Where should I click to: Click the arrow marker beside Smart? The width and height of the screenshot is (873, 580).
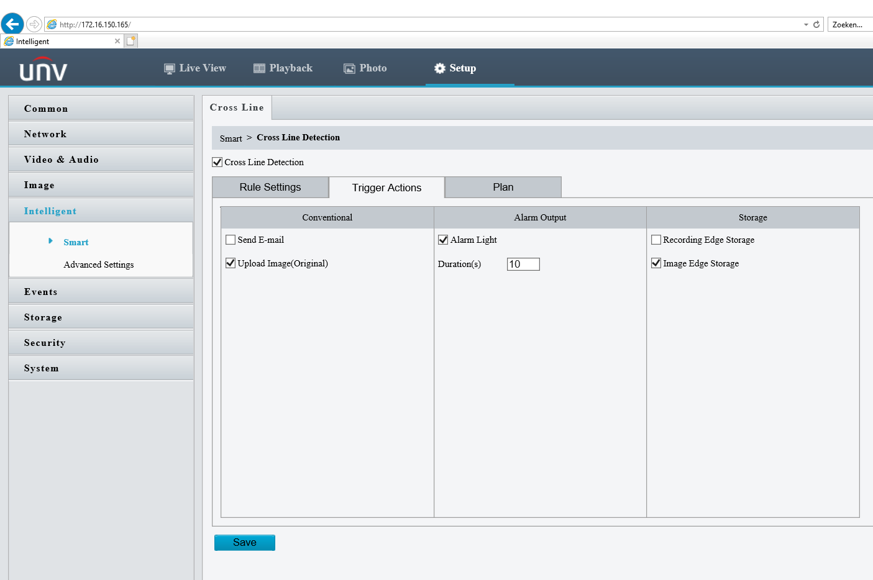(50, 241)
